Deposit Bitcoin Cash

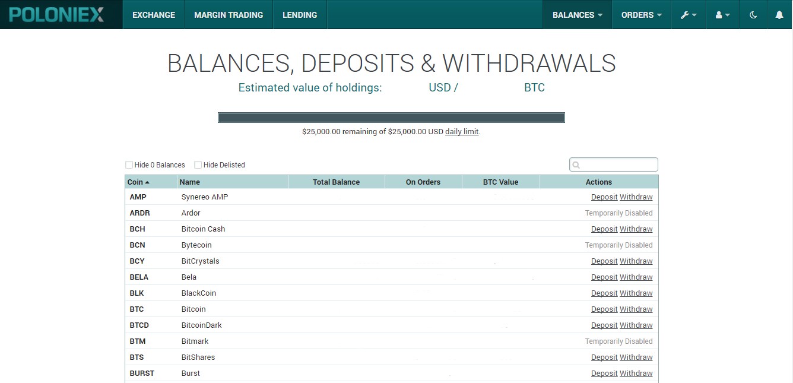point(604,229)
